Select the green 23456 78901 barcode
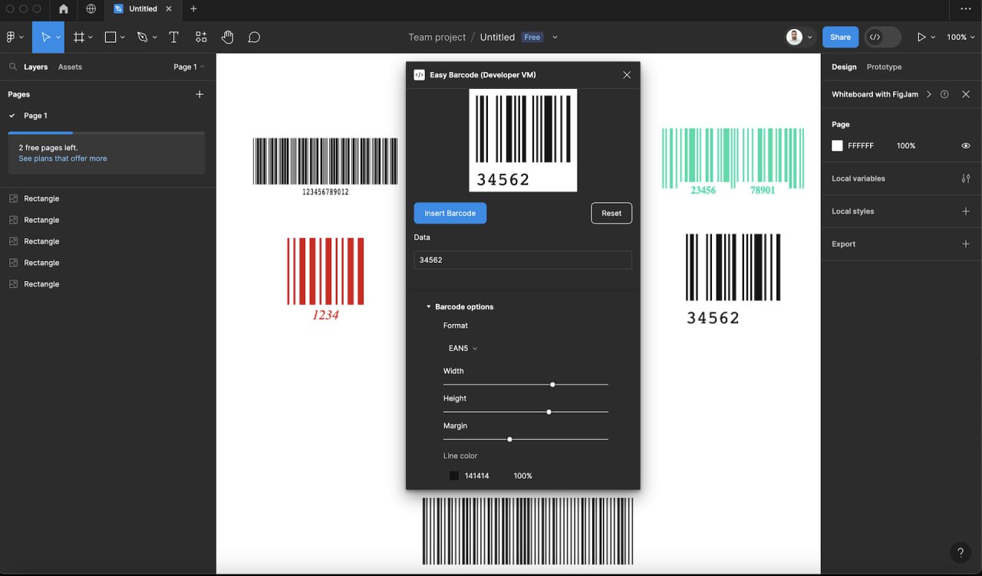Image resolution: width=982 pixels, height=576 pixels. (733, 162)
